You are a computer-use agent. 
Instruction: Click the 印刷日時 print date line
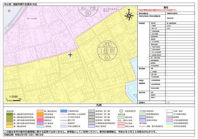click(x=24, y=135)
